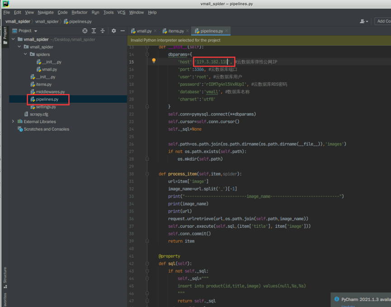Hide the Project panel with minus icon

coord(122,31)
